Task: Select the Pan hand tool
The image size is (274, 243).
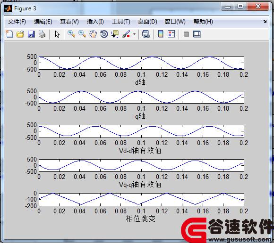Action: point(93,34)
